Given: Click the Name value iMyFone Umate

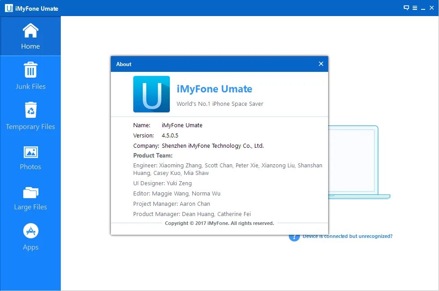Looking at the screenshot, I should (x=182, y=125).
